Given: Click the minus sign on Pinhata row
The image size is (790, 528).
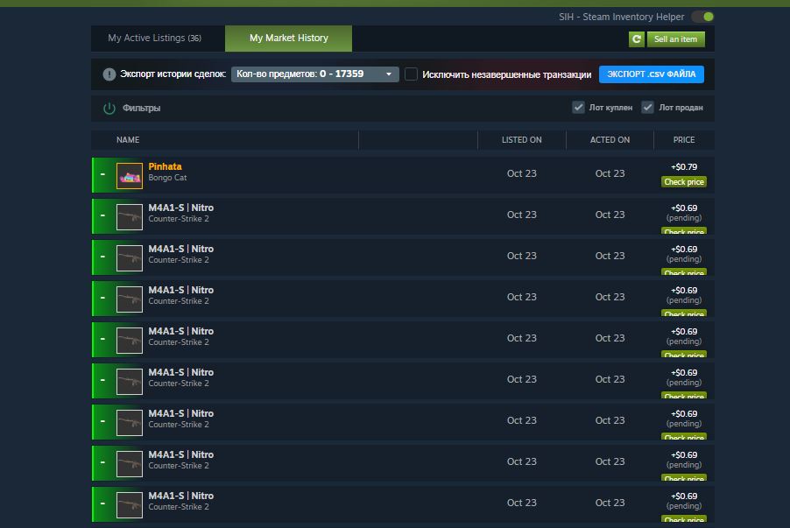Looking at the screenshot, I should coord(102,174).
